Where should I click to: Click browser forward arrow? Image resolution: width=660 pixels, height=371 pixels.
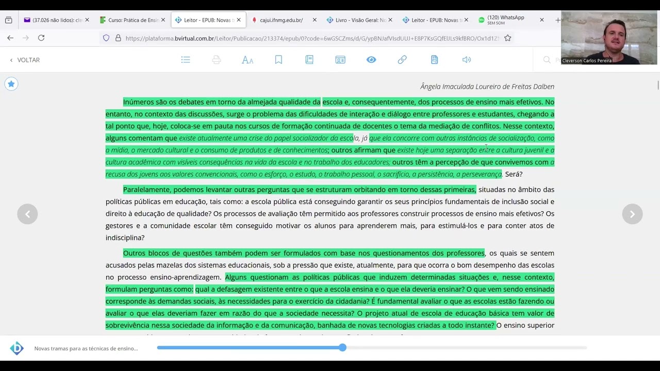click(26, 38)
